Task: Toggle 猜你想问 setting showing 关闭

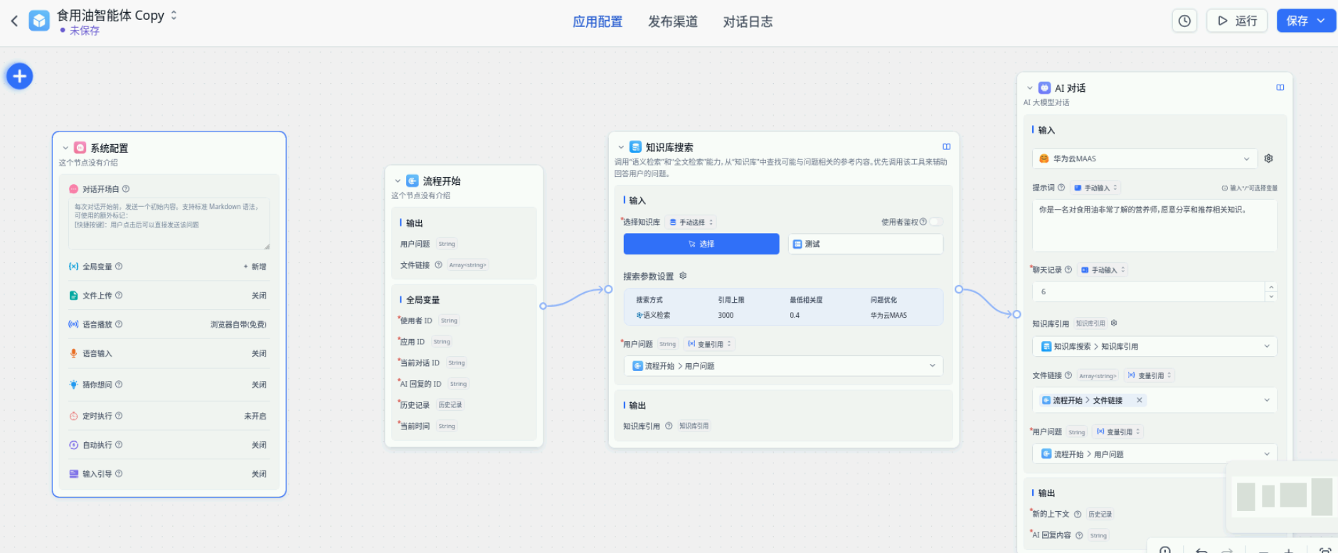Action: (259, 385)
